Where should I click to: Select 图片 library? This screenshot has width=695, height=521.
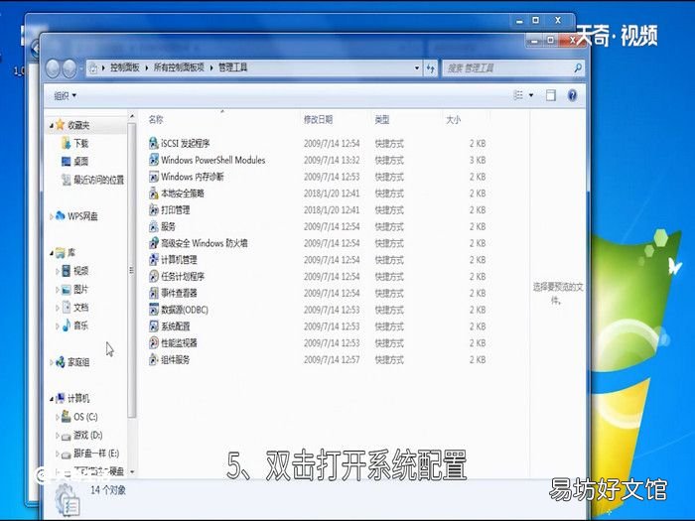point(74,290)
